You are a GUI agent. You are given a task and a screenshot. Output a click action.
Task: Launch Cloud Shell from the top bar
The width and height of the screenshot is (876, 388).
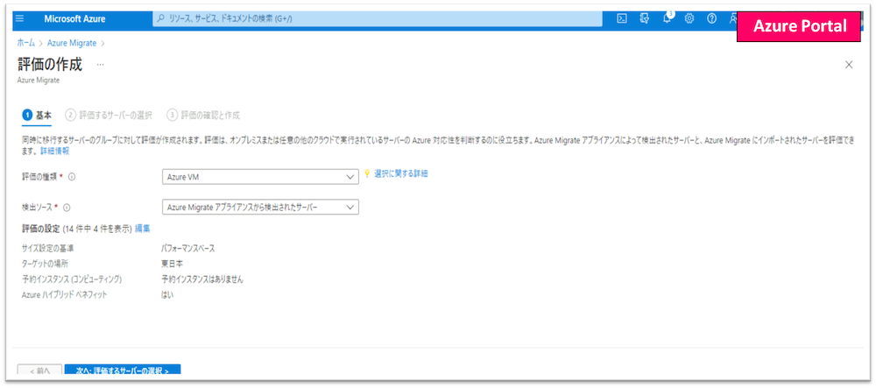pos(621,18)
